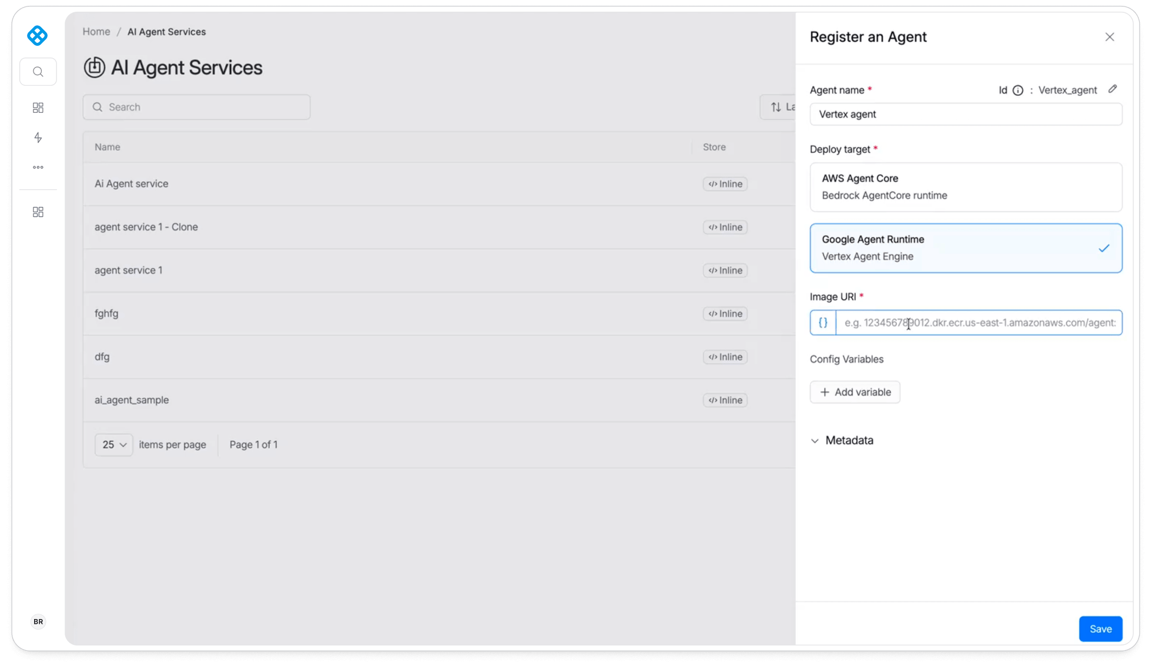Click the blue diamond app logo

[x=38, y=36]
